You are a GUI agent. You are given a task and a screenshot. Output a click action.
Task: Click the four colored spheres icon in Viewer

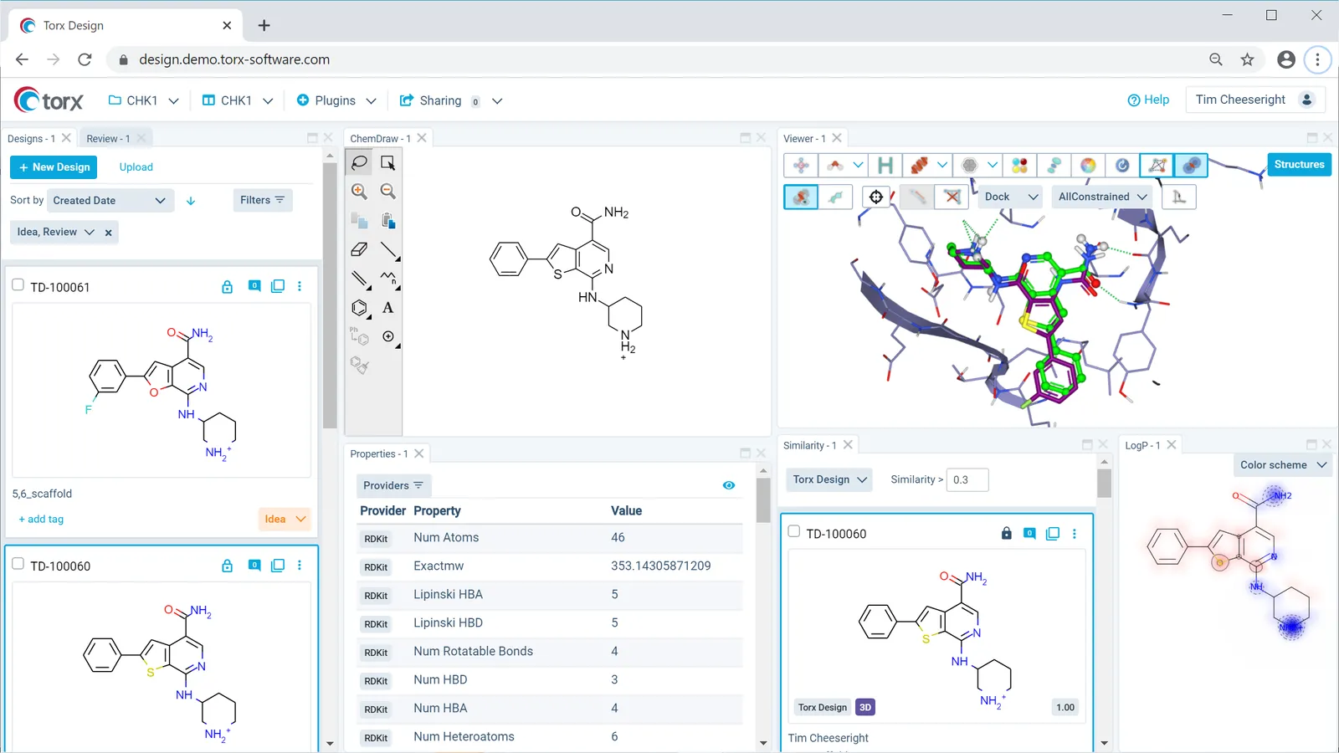pyautogui.click(x=1019, y=165)
